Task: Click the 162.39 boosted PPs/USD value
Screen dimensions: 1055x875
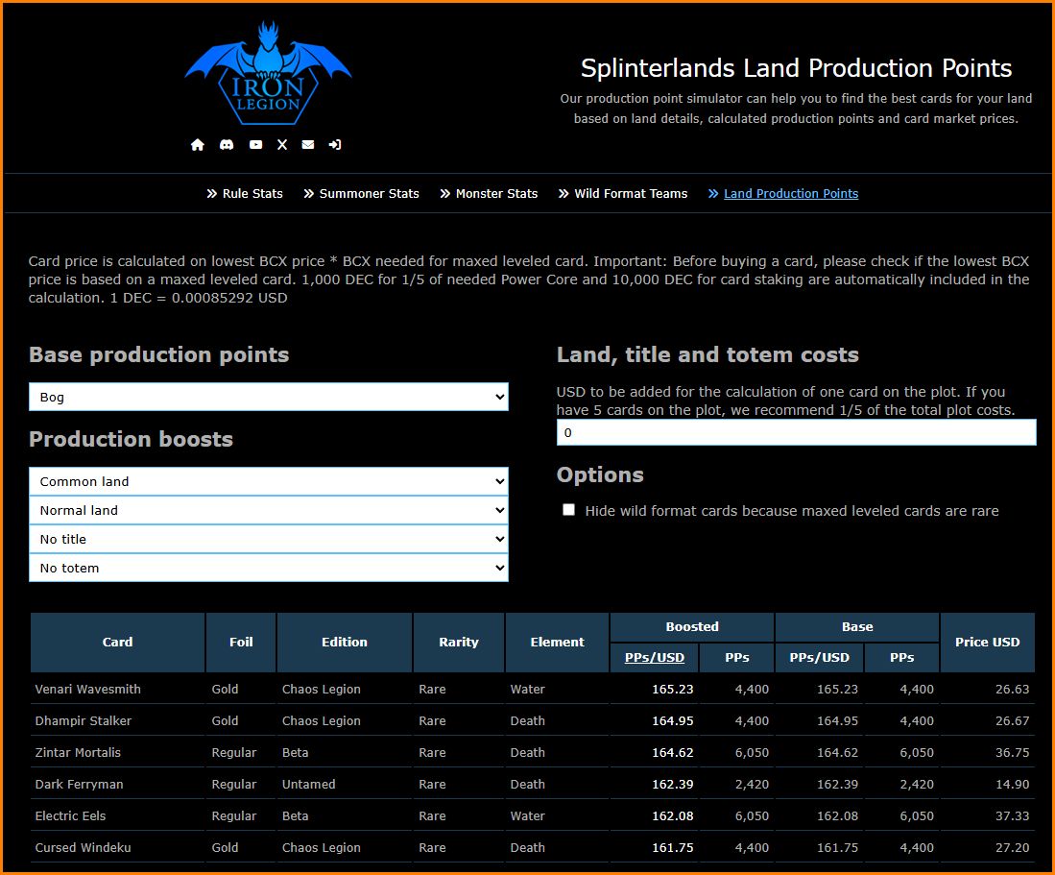Action: pyautogui.click(x=672, y=784)
